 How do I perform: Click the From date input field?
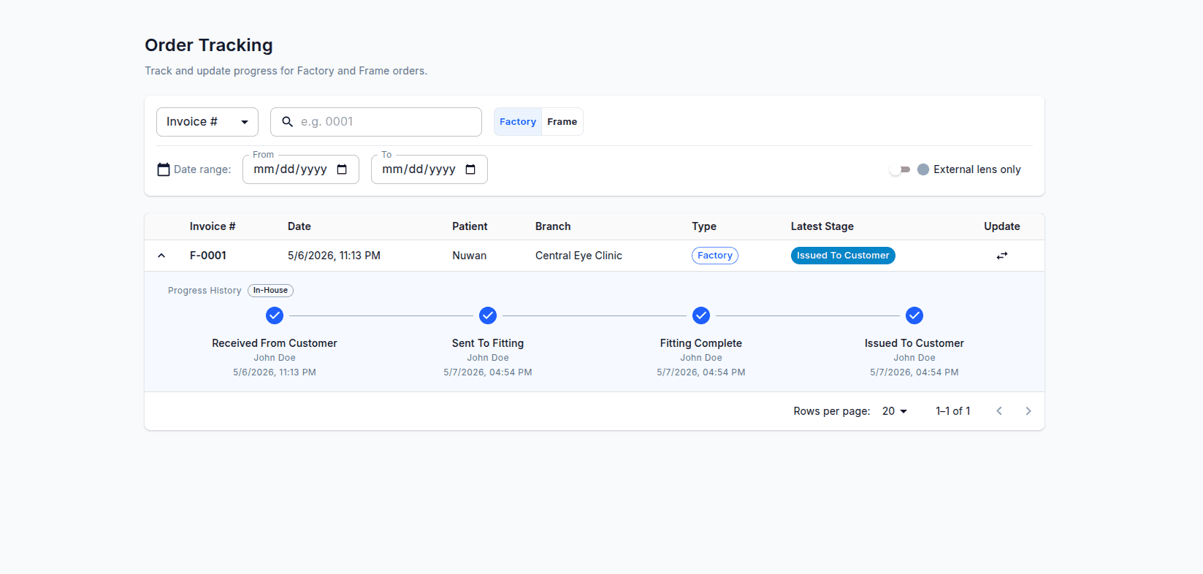(301, 169)
